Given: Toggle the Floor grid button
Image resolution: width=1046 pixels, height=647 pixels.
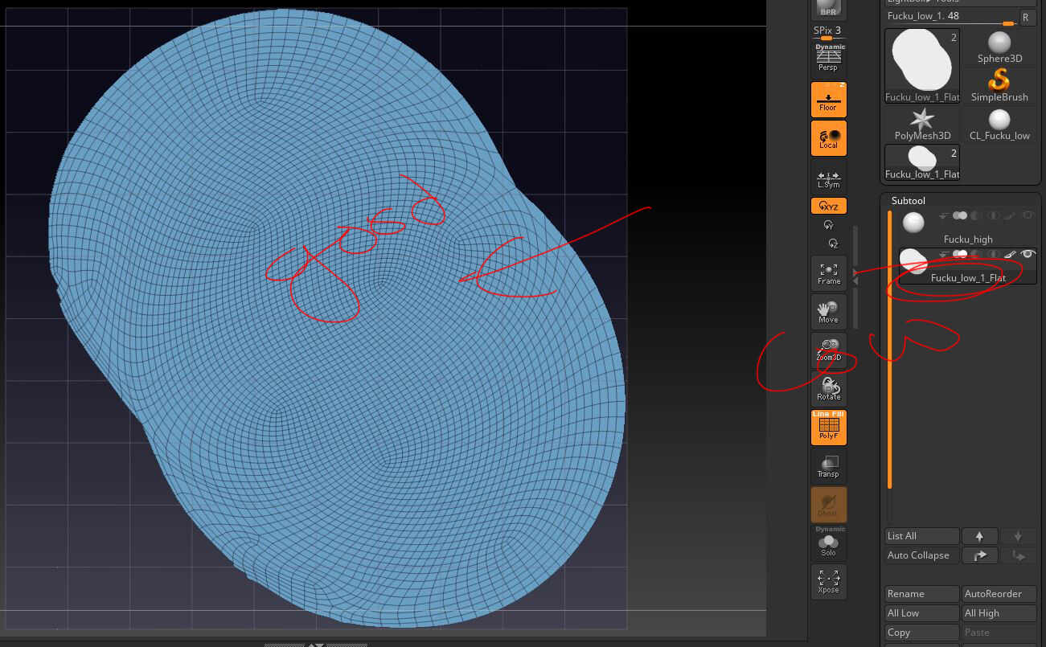Looking at the screenshot, I should pos(828,99).
